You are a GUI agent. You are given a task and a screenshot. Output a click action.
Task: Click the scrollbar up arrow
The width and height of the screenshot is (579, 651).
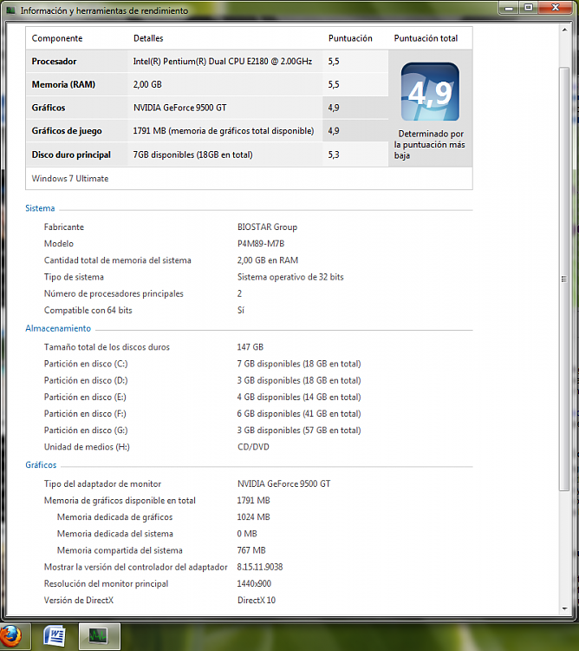pos(564,30)
